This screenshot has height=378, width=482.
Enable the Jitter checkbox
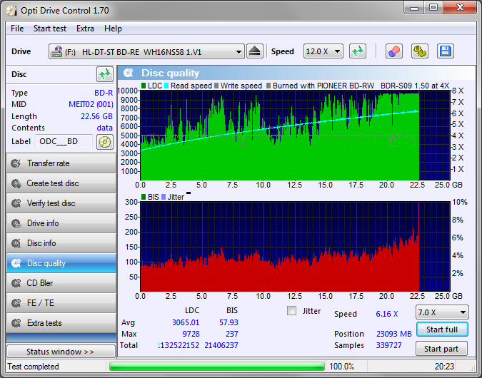pos(291,310)
